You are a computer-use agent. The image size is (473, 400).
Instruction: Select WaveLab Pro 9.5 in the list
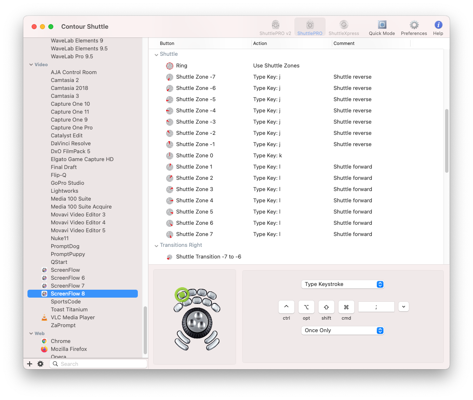[x=72, y=57]
